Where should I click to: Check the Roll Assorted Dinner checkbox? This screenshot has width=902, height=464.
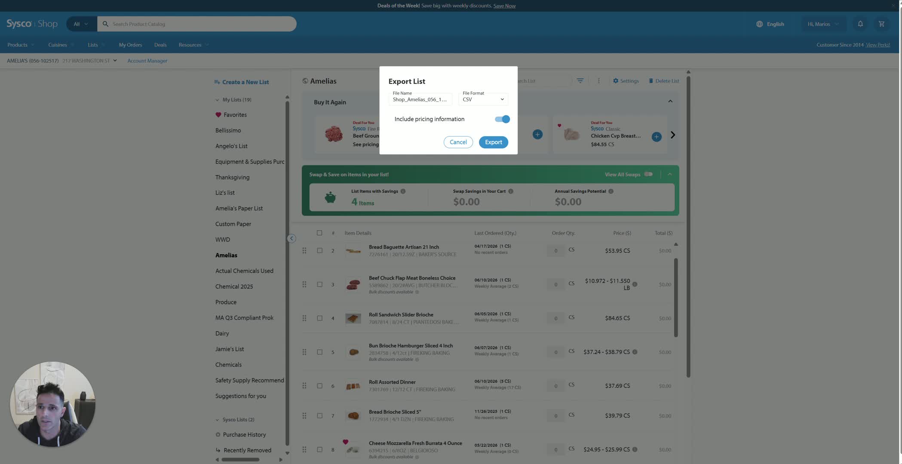click(319, 386)
